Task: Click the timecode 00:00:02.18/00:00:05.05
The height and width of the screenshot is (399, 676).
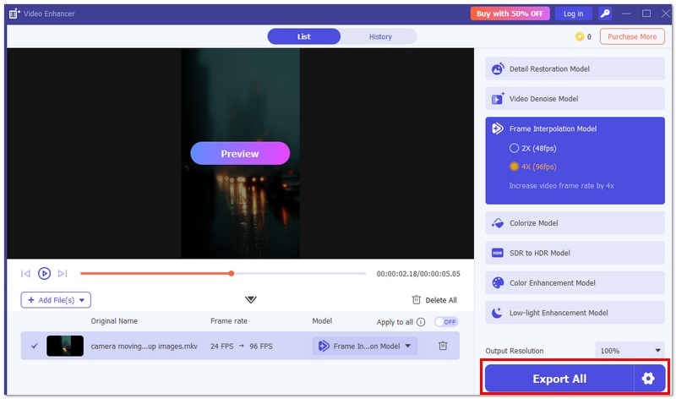Action: click(418, 274)
